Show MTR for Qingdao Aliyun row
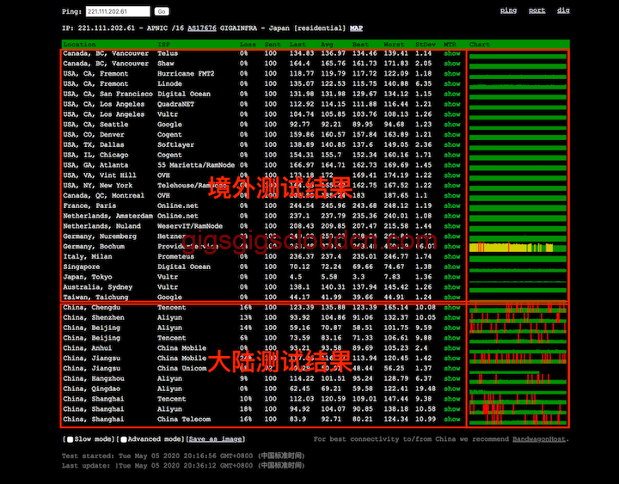 pos(451,389)
